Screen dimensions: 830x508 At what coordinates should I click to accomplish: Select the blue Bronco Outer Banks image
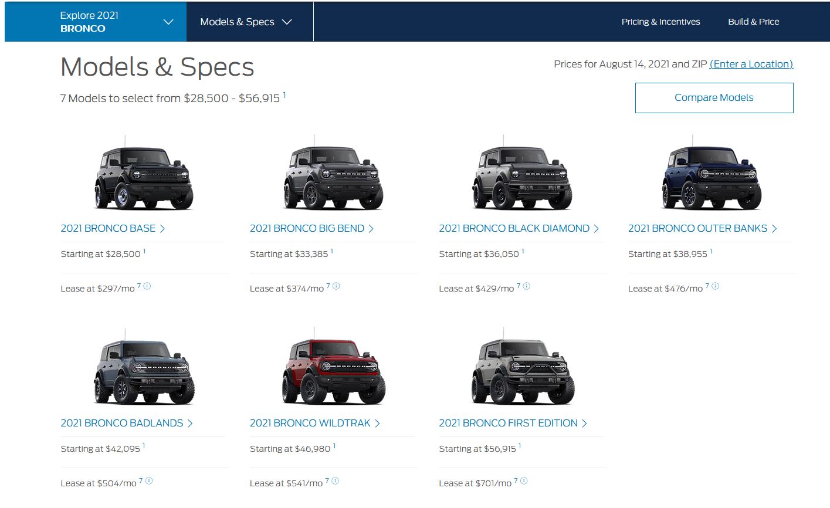(x=712, y=173)
